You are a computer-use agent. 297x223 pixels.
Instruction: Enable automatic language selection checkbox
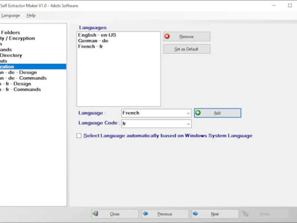tap(79, 136)
